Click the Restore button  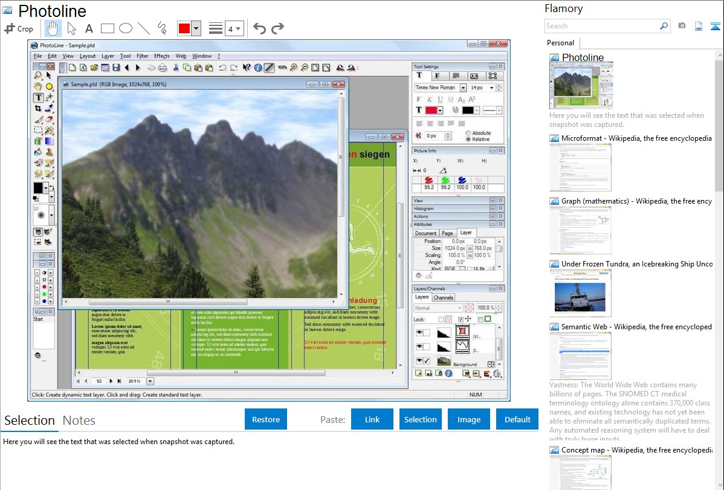(266, 419)
